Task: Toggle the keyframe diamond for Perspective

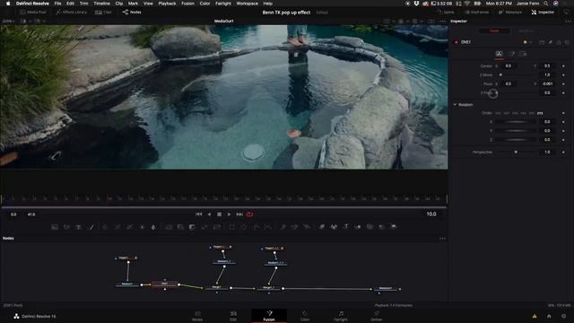Action: [x=563, y=152]
